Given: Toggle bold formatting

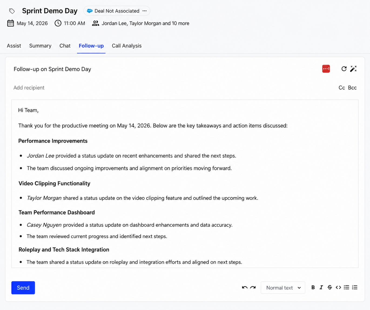Looking at the screenshot, I should pyautogui.click(x=313, y=287).
